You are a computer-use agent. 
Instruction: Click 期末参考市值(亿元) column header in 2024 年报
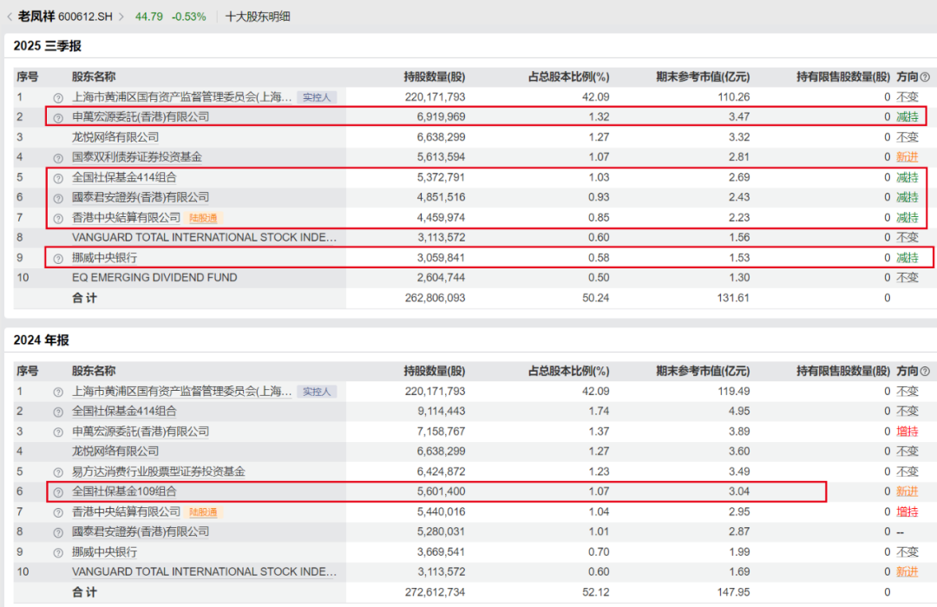point(703,371)
